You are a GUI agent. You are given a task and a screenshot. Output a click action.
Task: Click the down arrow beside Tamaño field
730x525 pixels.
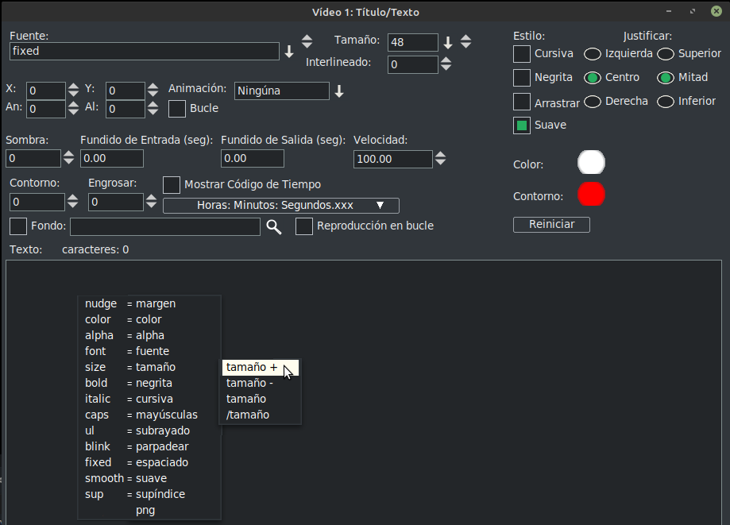pyautogui.click(x=447, y=42)
